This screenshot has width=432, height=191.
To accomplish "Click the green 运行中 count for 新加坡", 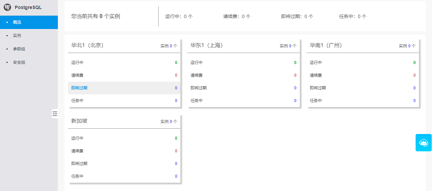I will tap(176, 138).
